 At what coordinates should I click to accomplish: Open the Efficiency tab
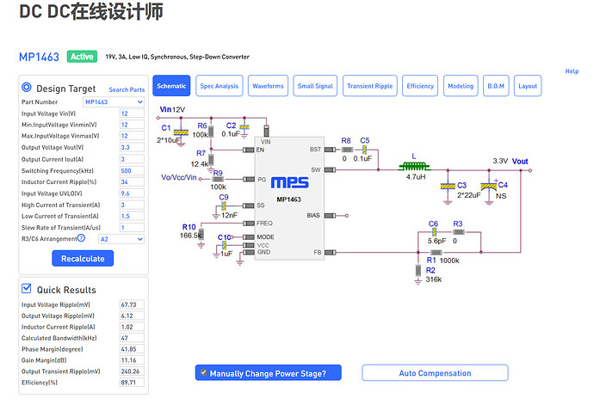coord(420,86)
